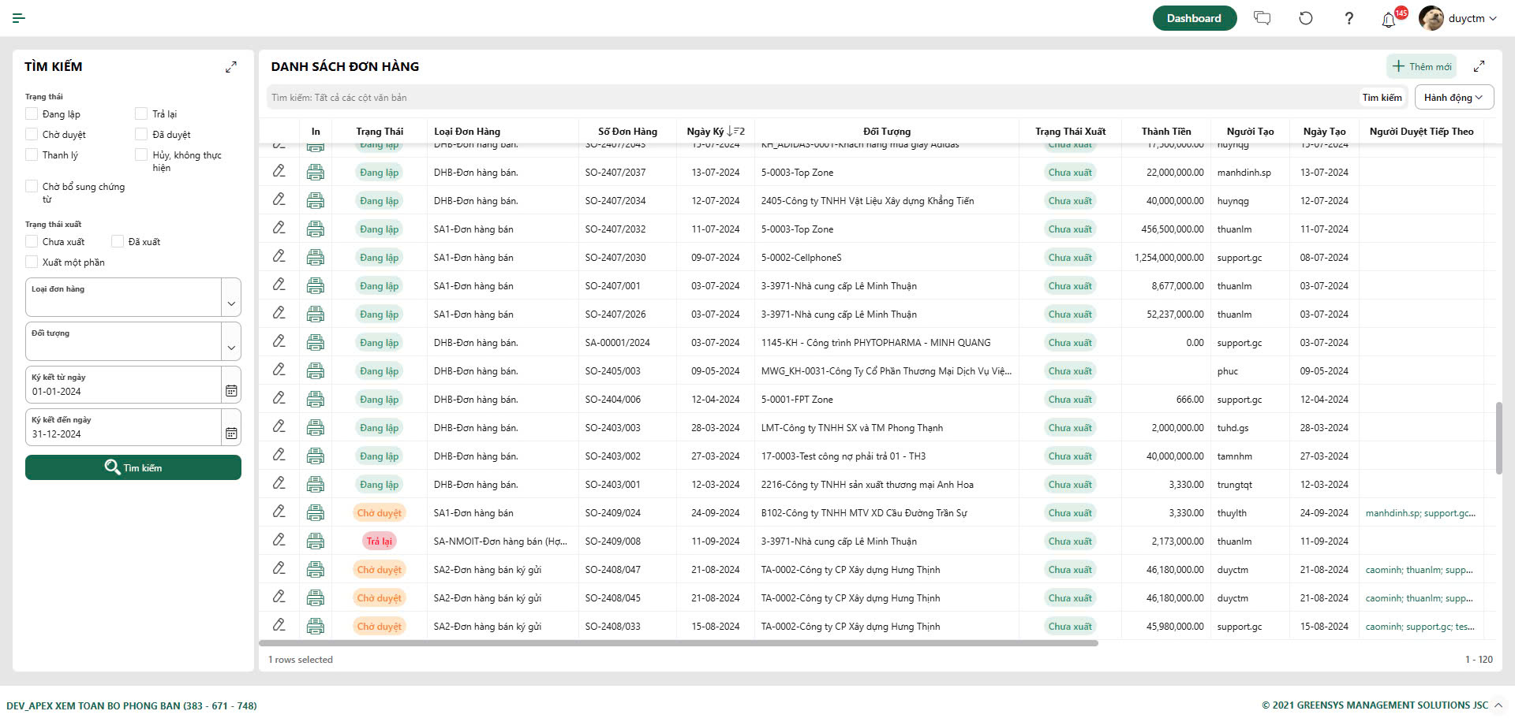Open notifications bell with 145 badge
Screen dimensions: 1515x722
pyautogui.click(x=1390, y=19)
